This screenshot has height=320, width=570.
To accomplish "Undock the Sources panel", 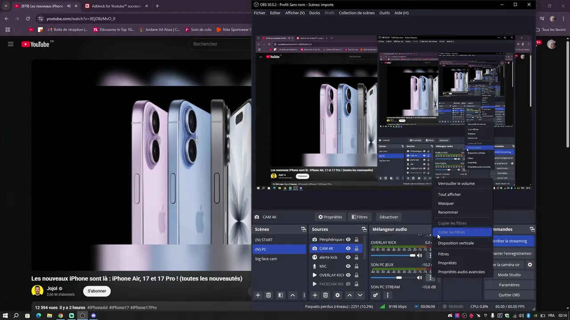I will (x=364, y=229).
